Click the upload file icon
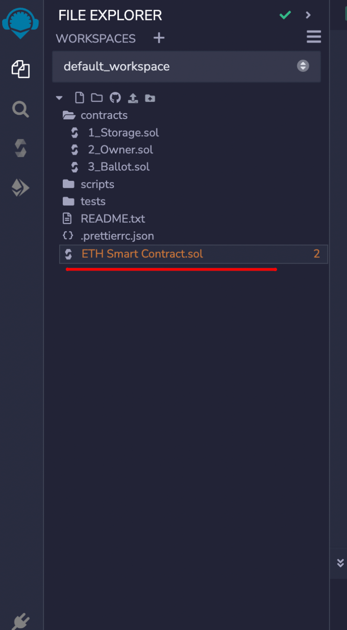Viewport: 347px width, 630px height. (x=133, y=98)
